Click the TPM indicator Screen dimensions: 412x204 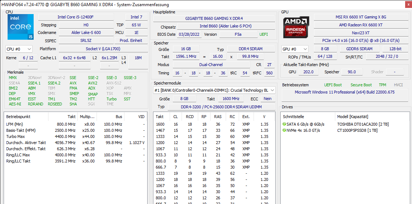[x=382, y=85]
